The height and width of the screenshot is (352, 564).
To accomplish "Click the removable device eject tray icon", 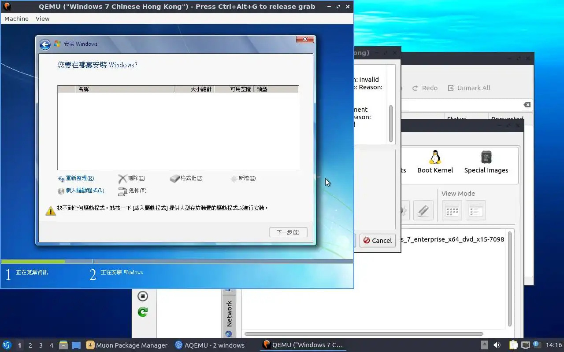I will click(x=484, y=345).
